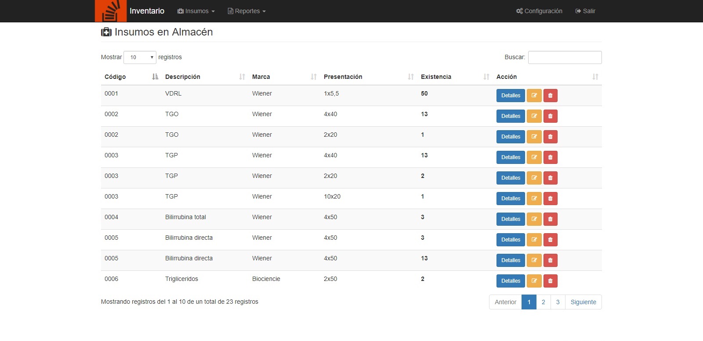Screen dimensions: 703x341
Task: Delete the Trigliceridos row
Action: 551,281
